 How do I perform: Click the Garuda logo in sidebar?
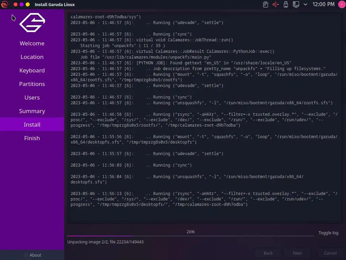click(x=32, y=23)
